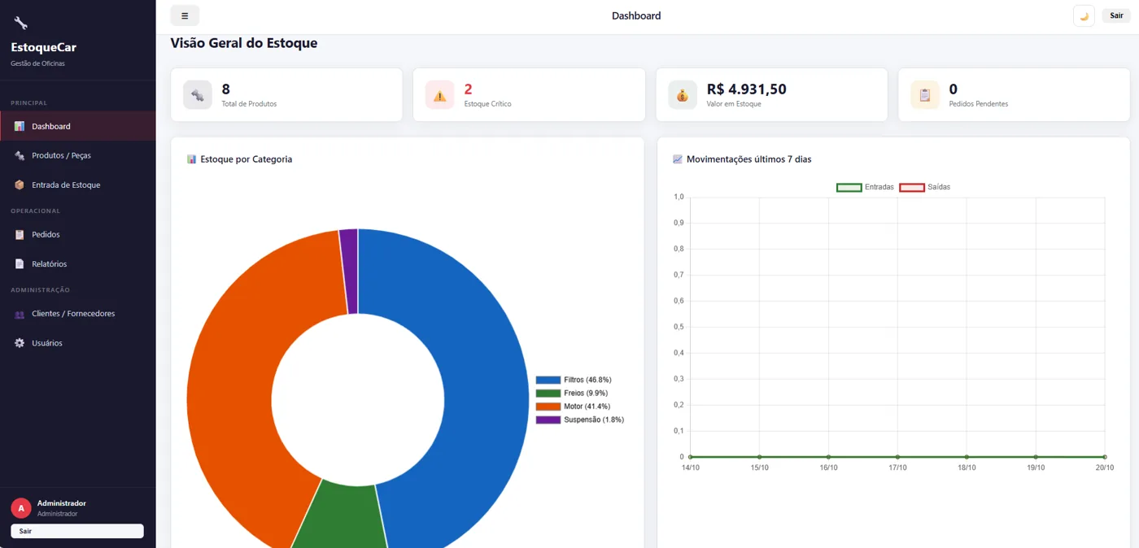Open the Dashboard menu item
Image resolution: width=1139 pixels, height=548 pixels.
[x=77, y=126]
